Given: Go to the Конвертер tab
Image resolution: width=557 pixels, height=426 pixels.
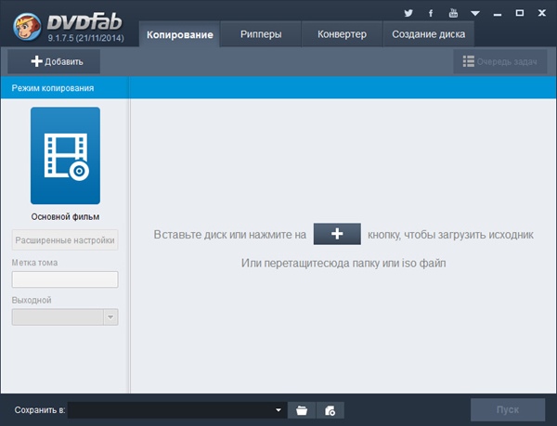Looking at the screenshot, I should (x=343, y=34).
